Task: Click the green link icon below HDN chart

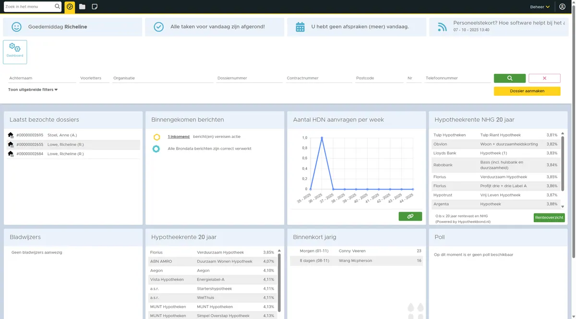Action: click(x=410, y=216)
